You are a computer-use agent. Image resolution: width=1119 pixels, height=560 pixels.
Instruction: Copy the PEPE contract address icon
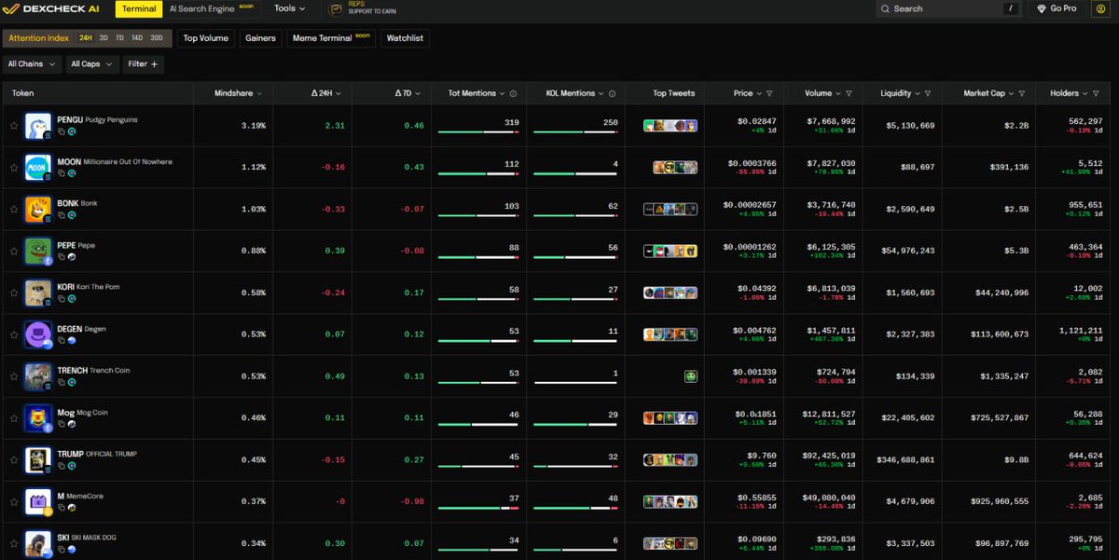(62, 257)
